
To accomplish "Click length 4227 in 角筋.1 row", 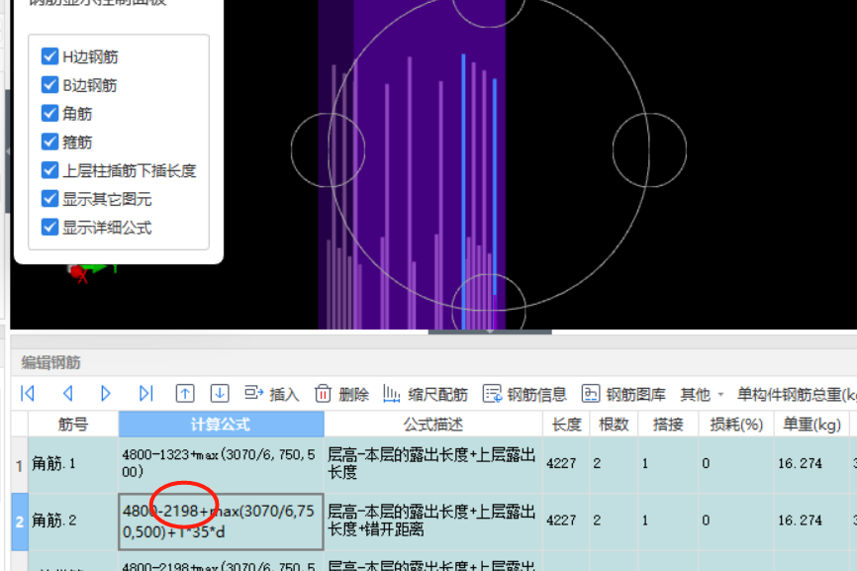I will click(x=561, y=463).
